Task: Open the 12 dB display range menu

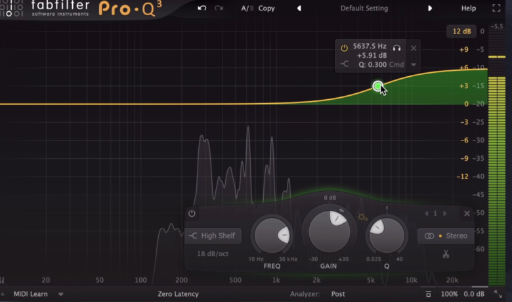Action: [461, 32]
